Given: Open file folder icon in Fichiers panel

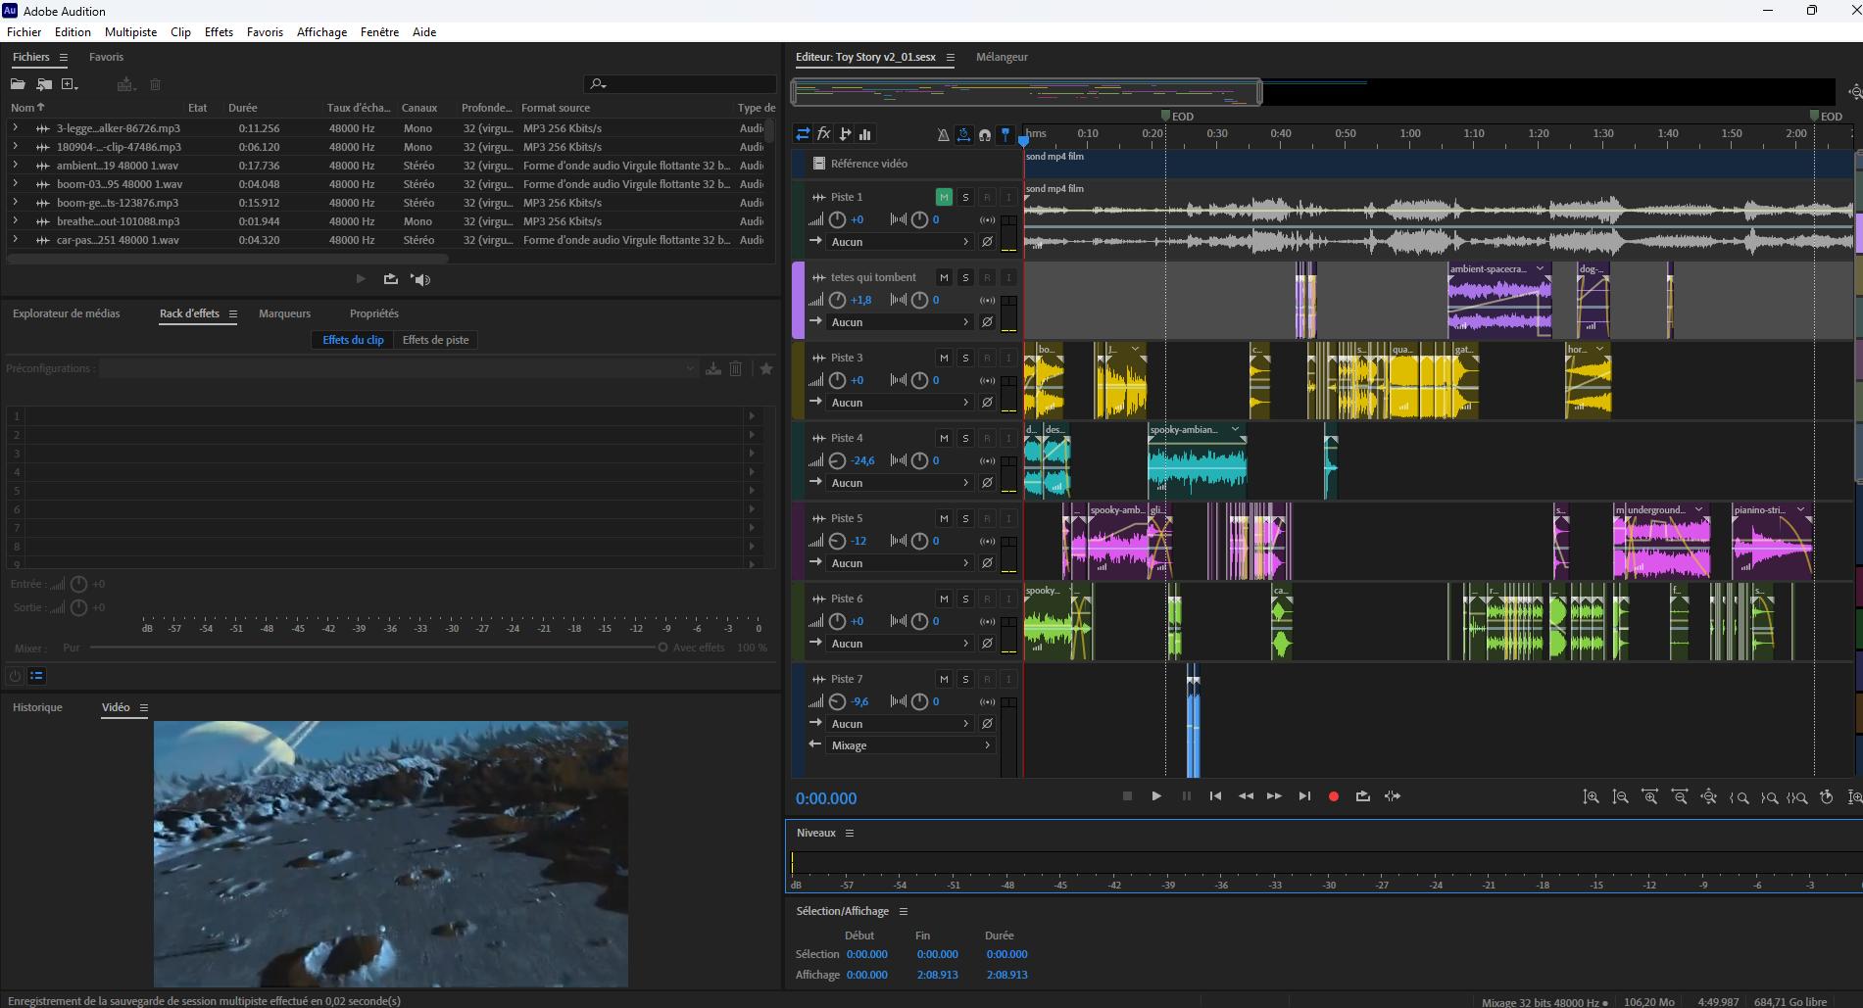Looking at the screenshot, I should 18,84.
